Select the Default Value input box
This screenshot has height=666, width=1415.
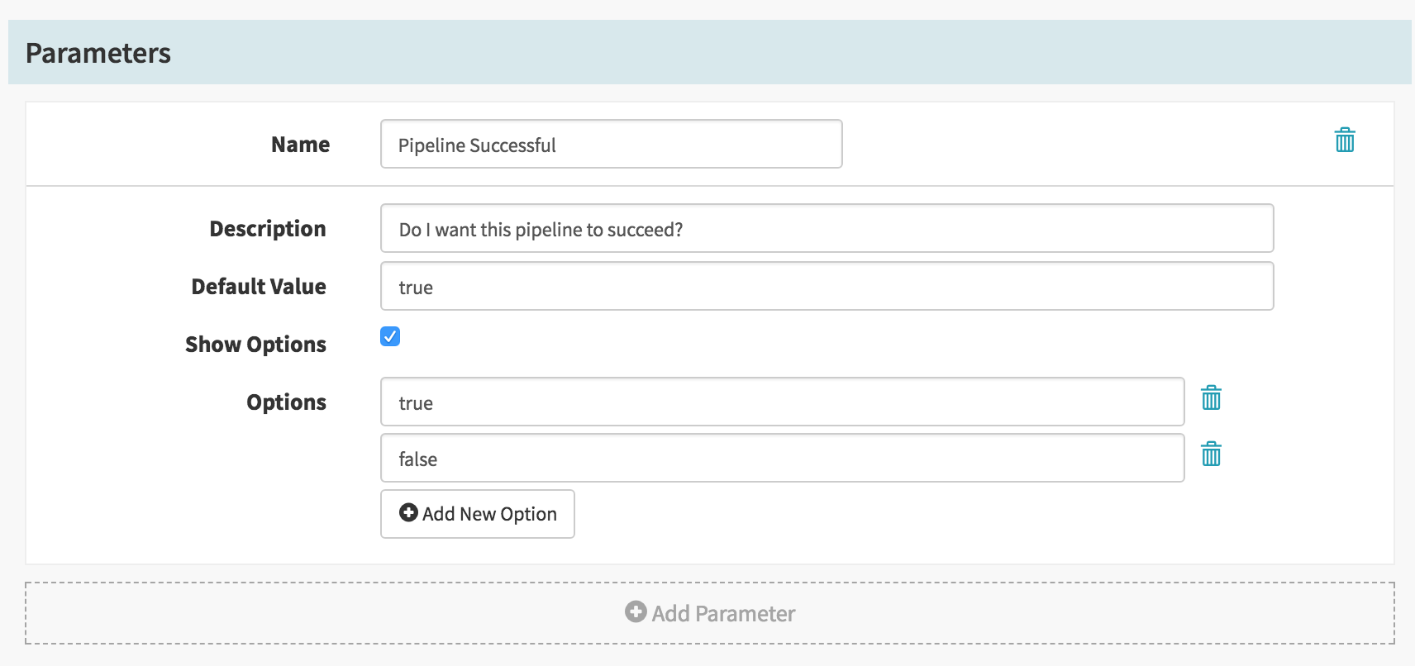pyautogui.click(x=827, y=286)
